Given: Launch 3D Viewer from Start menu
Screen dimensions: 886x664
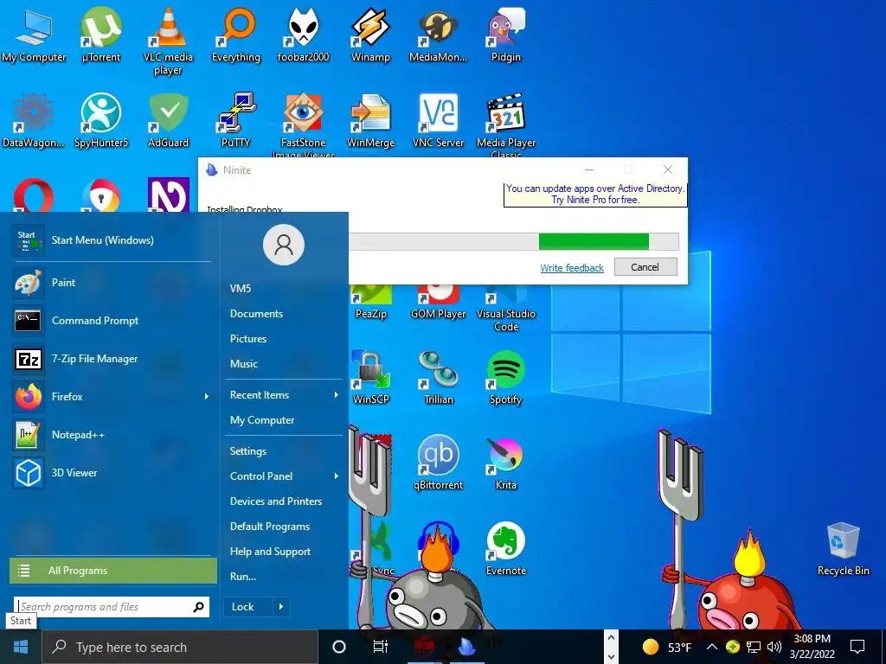Looking at the screenshot, I should click(112, 473).
